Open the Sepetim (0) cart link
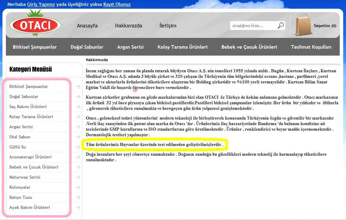Image resolution: width=346 pixels, height=220 pixels. (x=325, y=26)
